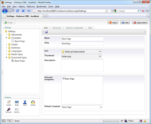The height and width of the screenshot is (124, 151).
Task: Click the left panel collapse handle
Action: pyautogui.click(x=2, y=72)
